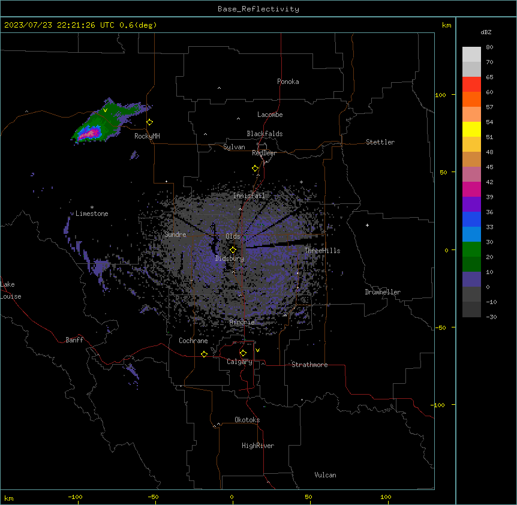517x505 pixels.
Task: Select the Calgary city label
Action: click(239, 362)
